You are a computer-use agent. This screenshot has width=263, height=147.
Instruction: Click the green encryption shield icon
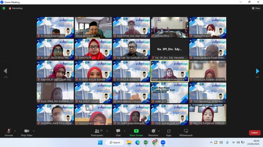tap(4, 8)
